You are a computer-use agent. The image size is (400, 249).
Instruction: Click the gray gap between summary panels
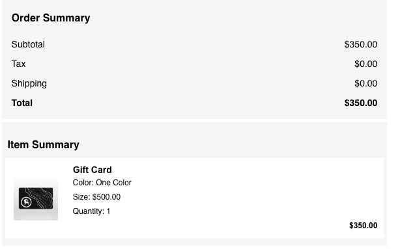click(194, 121)
